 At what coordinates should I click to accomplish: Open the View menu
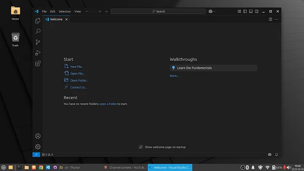coord(78,11)
